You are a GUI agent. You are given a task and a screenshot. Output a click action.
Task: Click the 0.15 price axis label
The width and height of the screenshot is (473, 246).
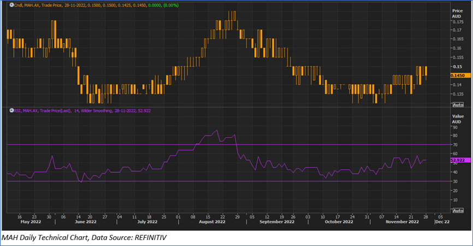click(457, 67)
